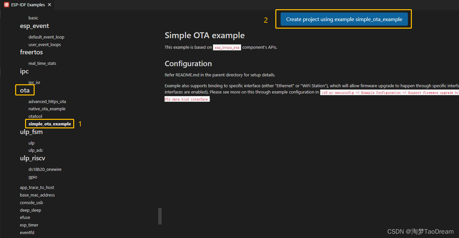Open the ipc_isr example

(x=34, y=83)
